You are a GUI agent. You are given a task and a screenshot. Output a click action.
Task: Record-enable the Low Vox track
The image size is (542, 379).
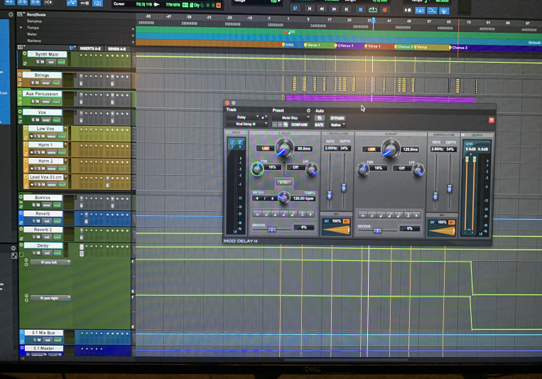click(x=32, y=137)
